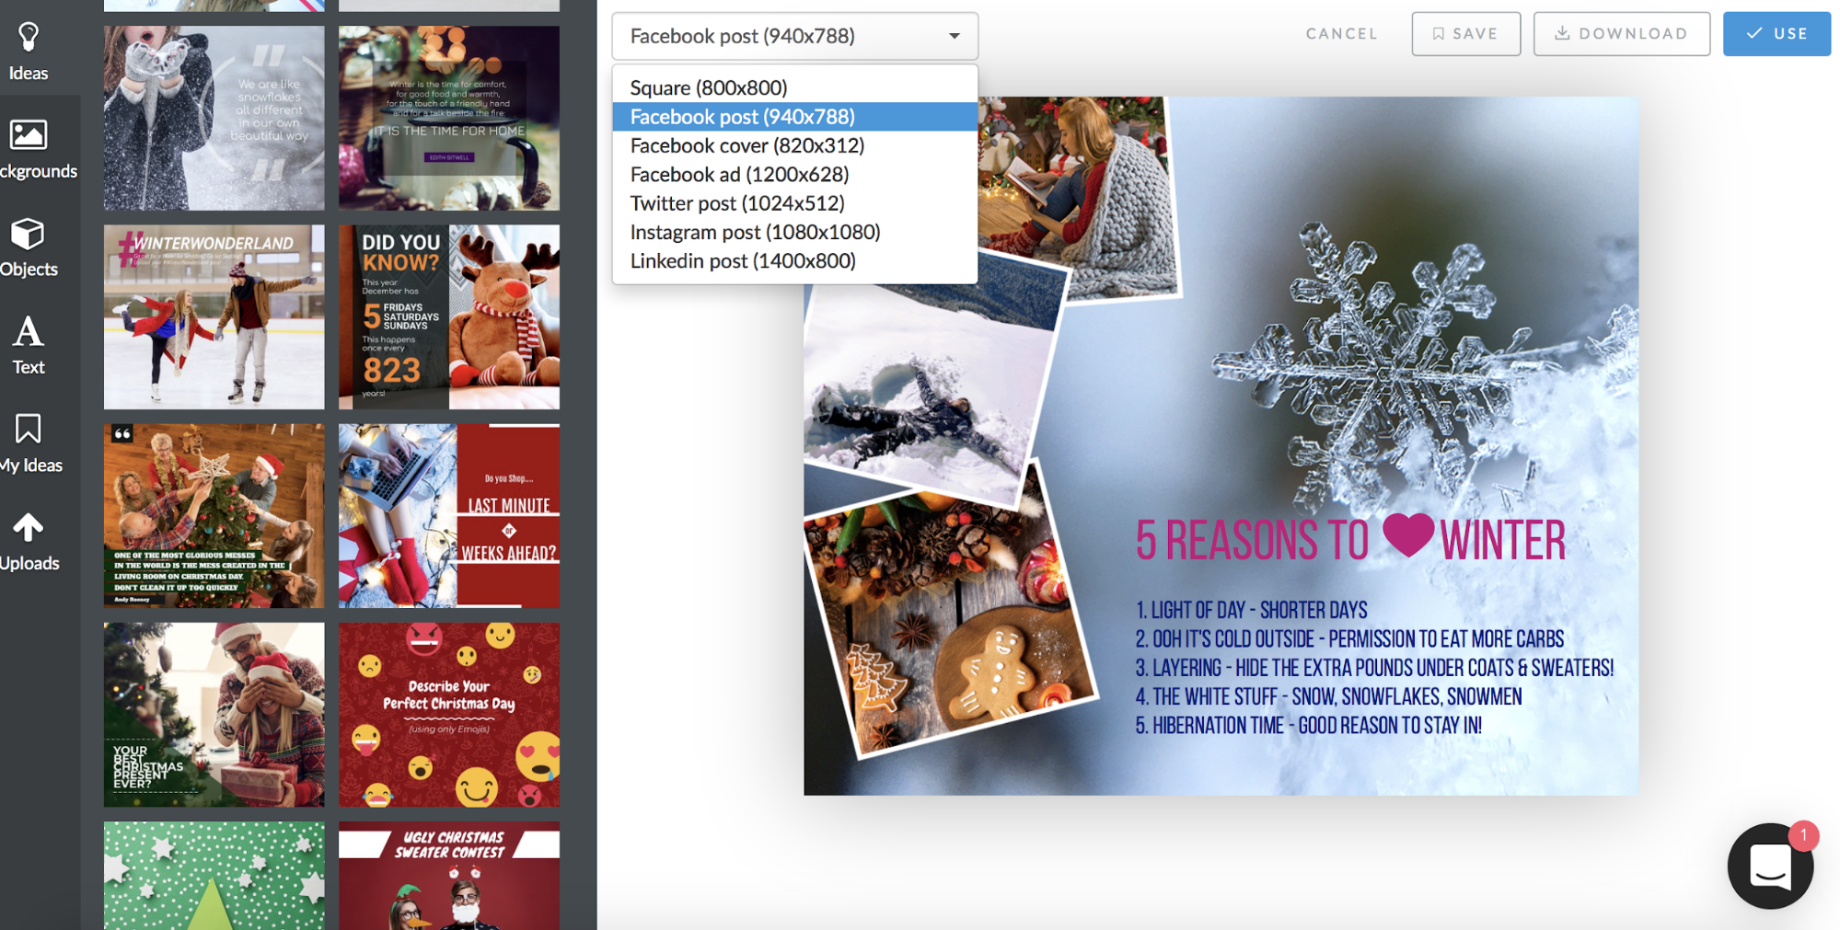Viewport: 1840px width, 930px height.
Task: Select the 'Last minute or weeks ahead' template
Action: [x=449, y=515]
